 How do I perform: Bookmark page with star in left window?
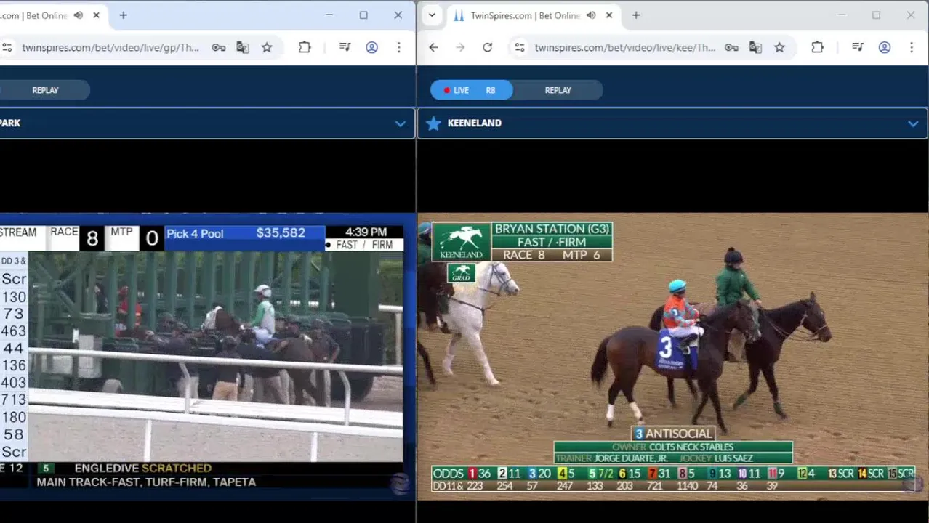267,47
